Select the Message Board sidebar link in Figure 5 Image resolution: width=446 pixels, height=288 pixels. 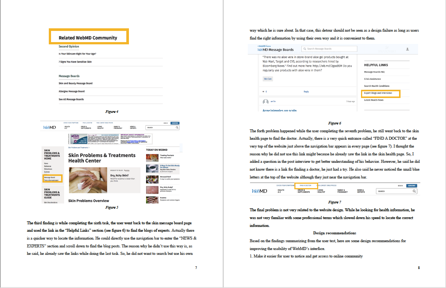tap(49, 177)
